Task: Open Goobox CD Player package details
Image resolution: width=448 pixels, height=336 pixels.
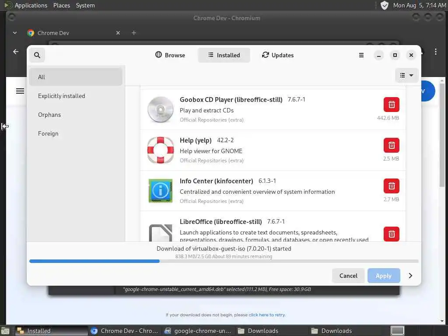Action: (273, 109)
